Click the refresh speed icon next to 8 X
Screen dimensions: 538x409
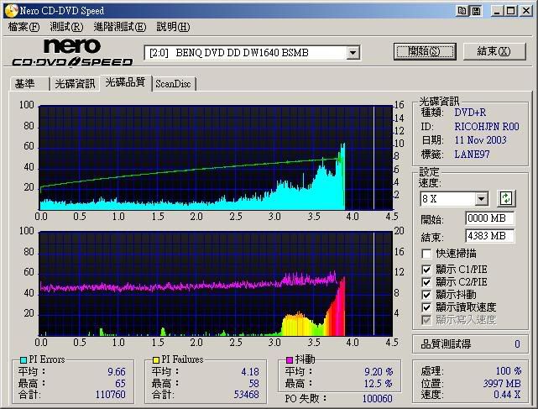pyautogui.click(x=506, y=198)
